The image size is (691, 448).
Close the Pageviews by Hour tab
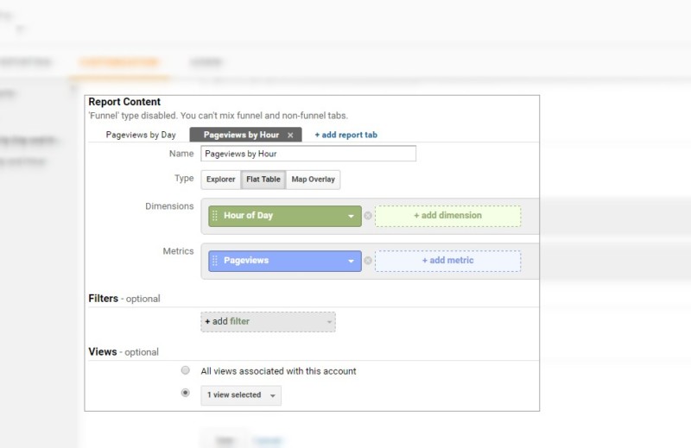click(290, 136)
